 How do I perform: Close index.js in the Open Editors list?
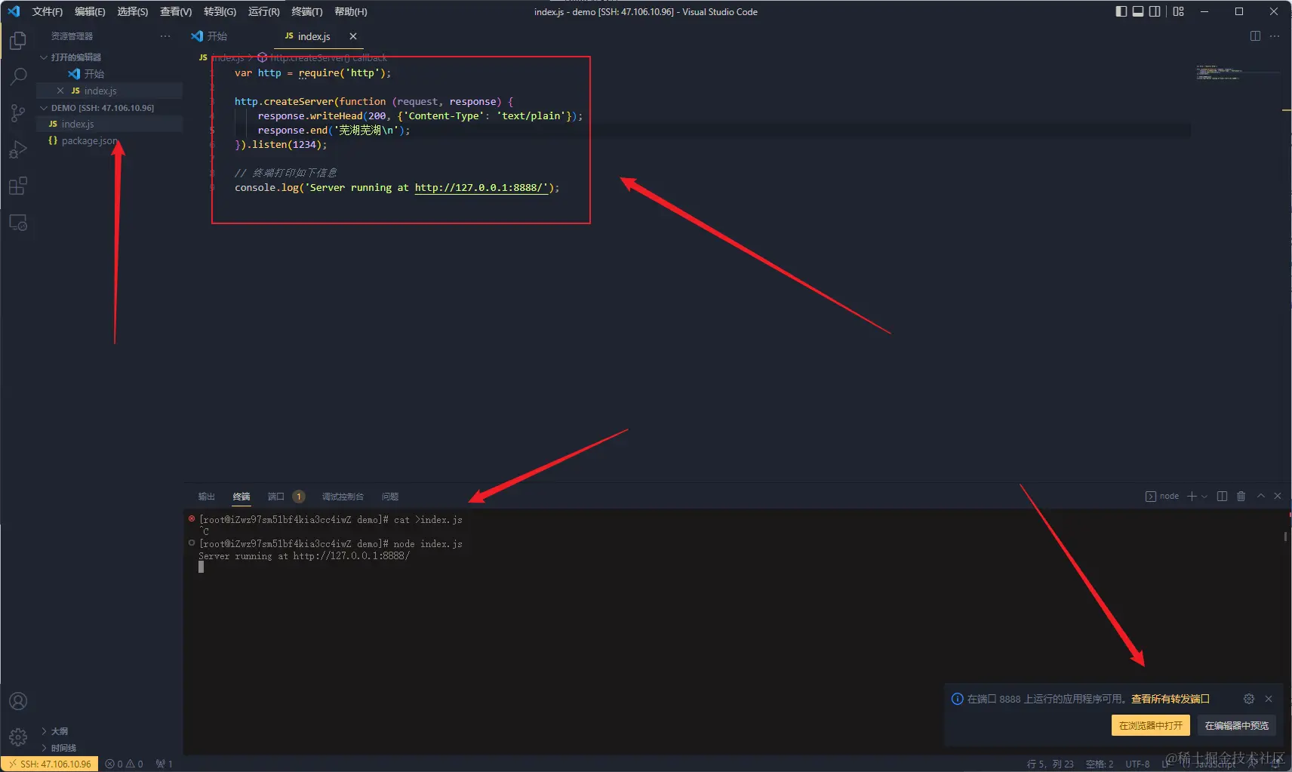[60, 91]
